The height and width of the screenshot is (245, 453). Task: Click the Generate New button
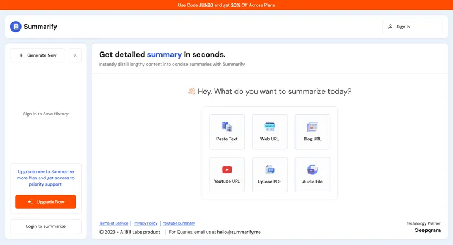click(37, 55)
